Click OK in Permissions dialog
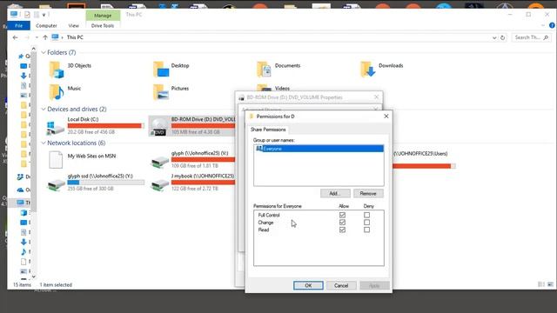Image resolution: width=557 pixels, height=313 pixels. (308, 285)
